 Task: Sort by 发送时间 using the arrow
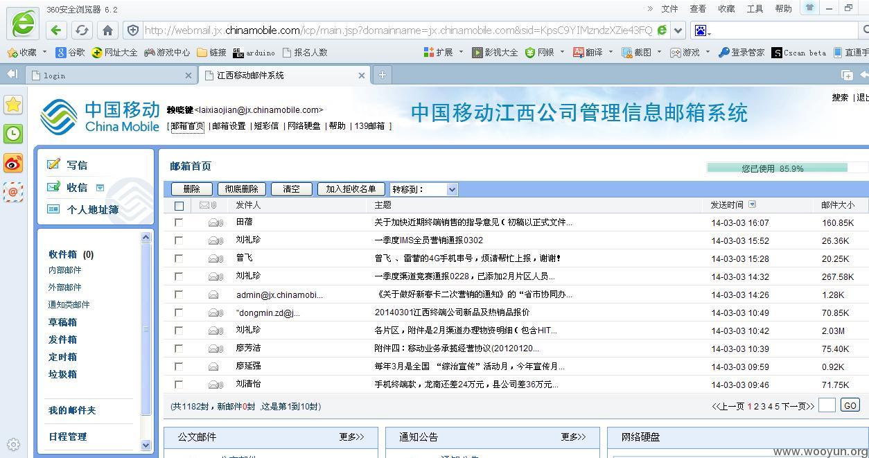(753, 204)
